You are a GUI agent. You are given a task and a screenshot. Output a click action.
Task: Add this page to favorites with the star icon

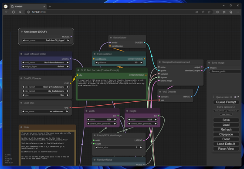click(x=209, y=12)
